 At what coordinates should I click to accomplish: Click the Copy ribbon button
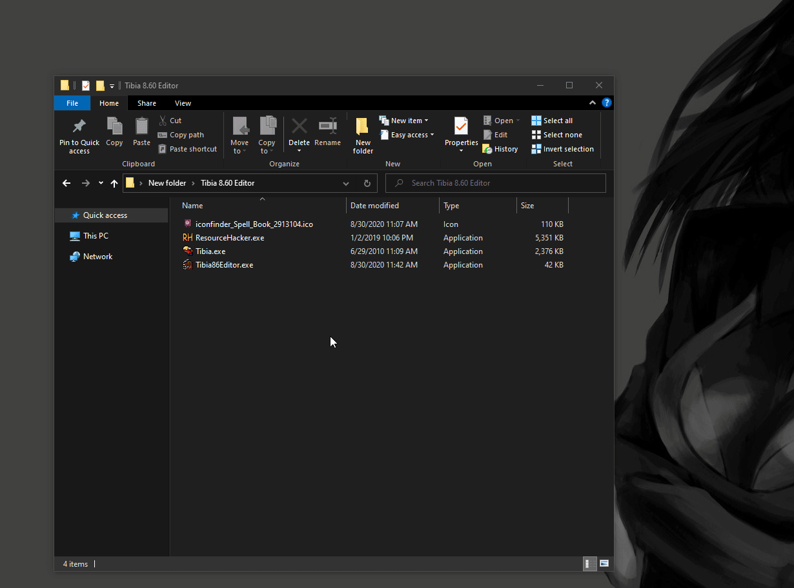coord(114,132)
